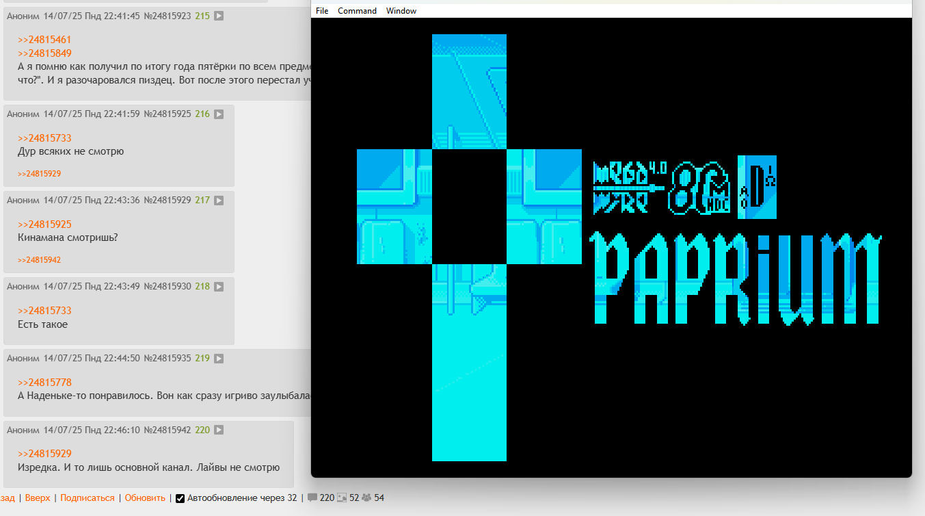Follow quote link >>24815778 in post 219
Screen dimensions: 925x516
pyautogui.click(x=44, y=383)
